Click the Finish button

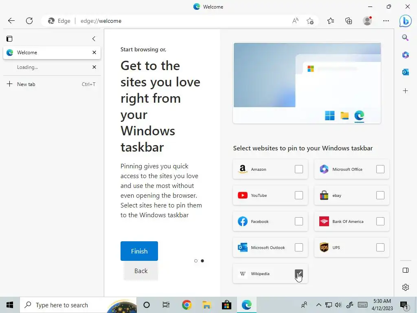tap(139, 251)
